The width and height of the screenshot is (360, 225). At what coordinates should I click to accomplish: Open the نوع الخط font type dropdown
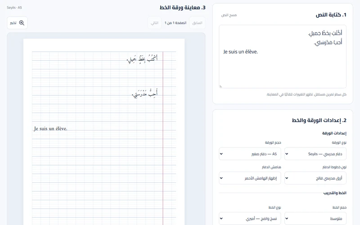tap(250, 218)
